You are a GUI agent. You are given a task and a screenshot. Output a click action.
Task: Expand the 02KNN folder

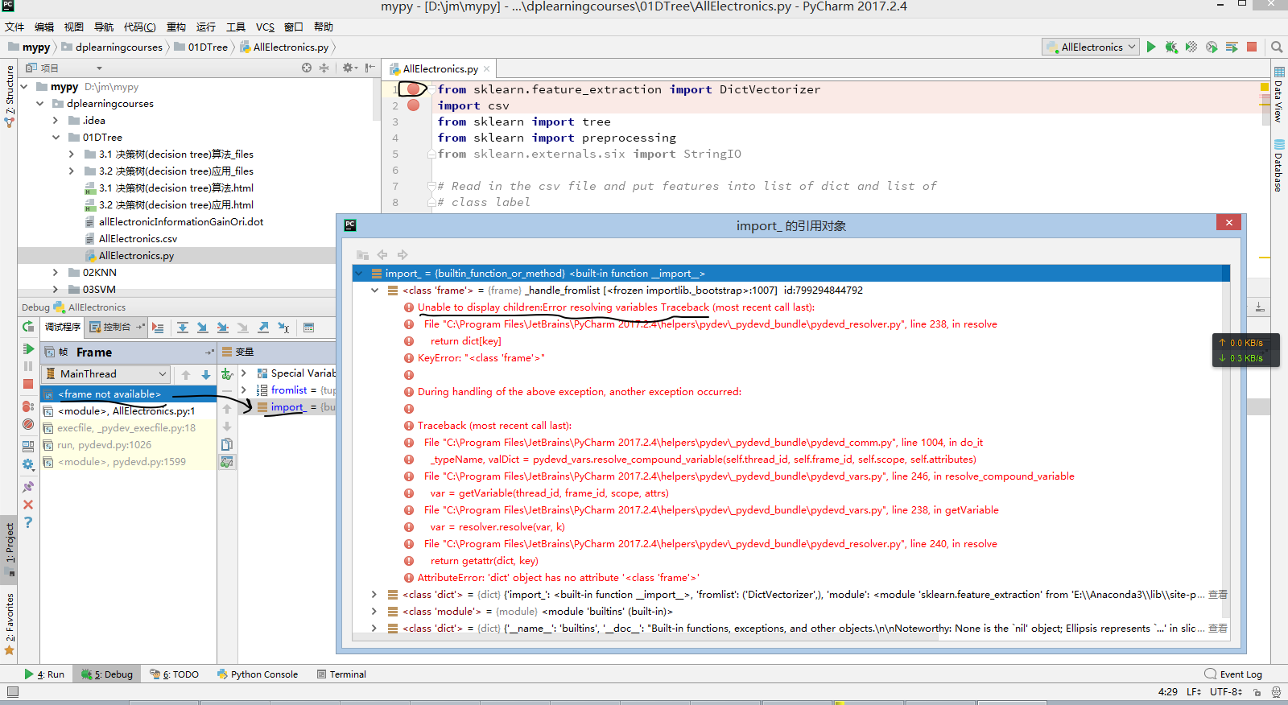click(x=56, y=272)
